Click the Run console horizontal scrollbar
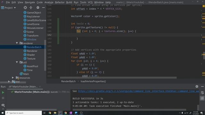The image size is (205, 115). click(x=129, y=110)
